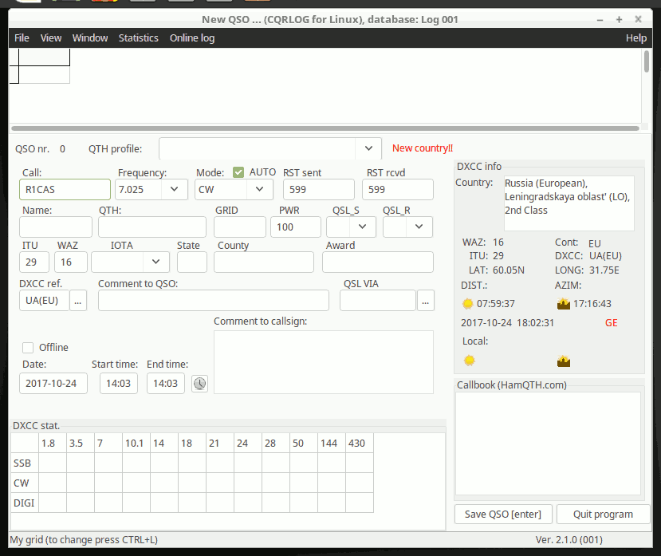Open the Online log menu
Screen dimensions: 661x556
pos(191,38)
